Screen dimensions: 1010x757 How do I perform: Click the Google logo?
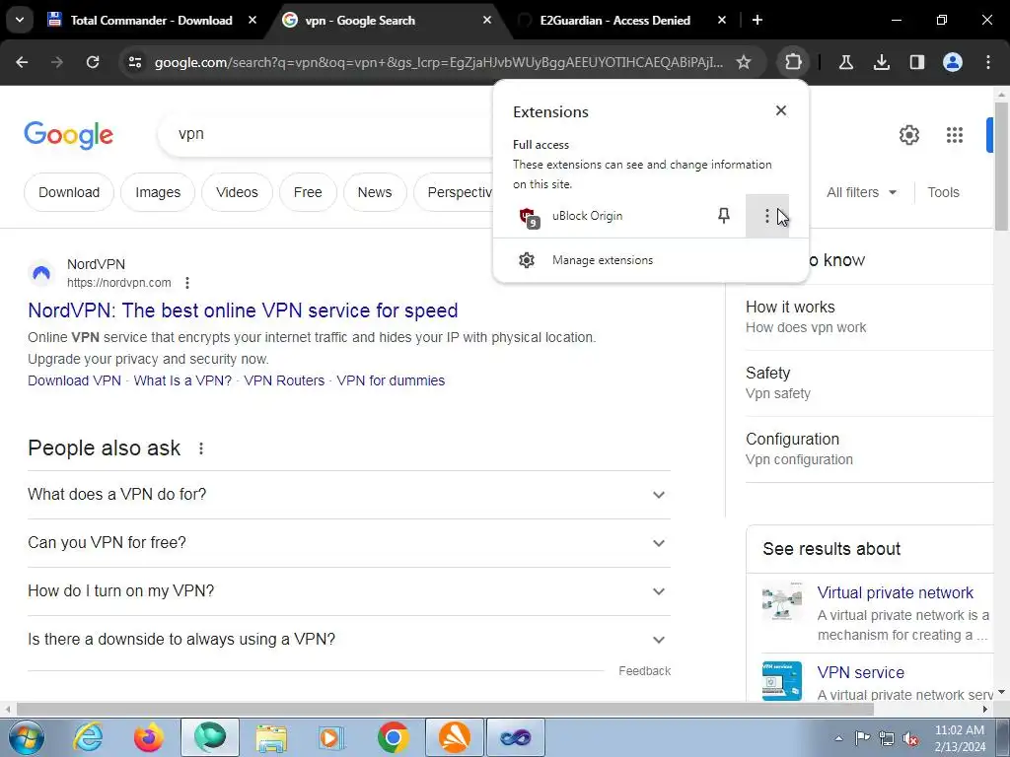(x=68, y=135)
